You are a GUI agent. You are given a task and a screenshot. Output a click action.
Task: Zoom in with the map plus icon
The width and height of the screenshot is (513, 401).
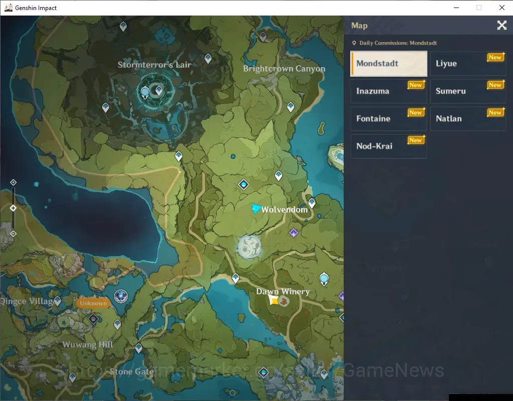point(13,182)
